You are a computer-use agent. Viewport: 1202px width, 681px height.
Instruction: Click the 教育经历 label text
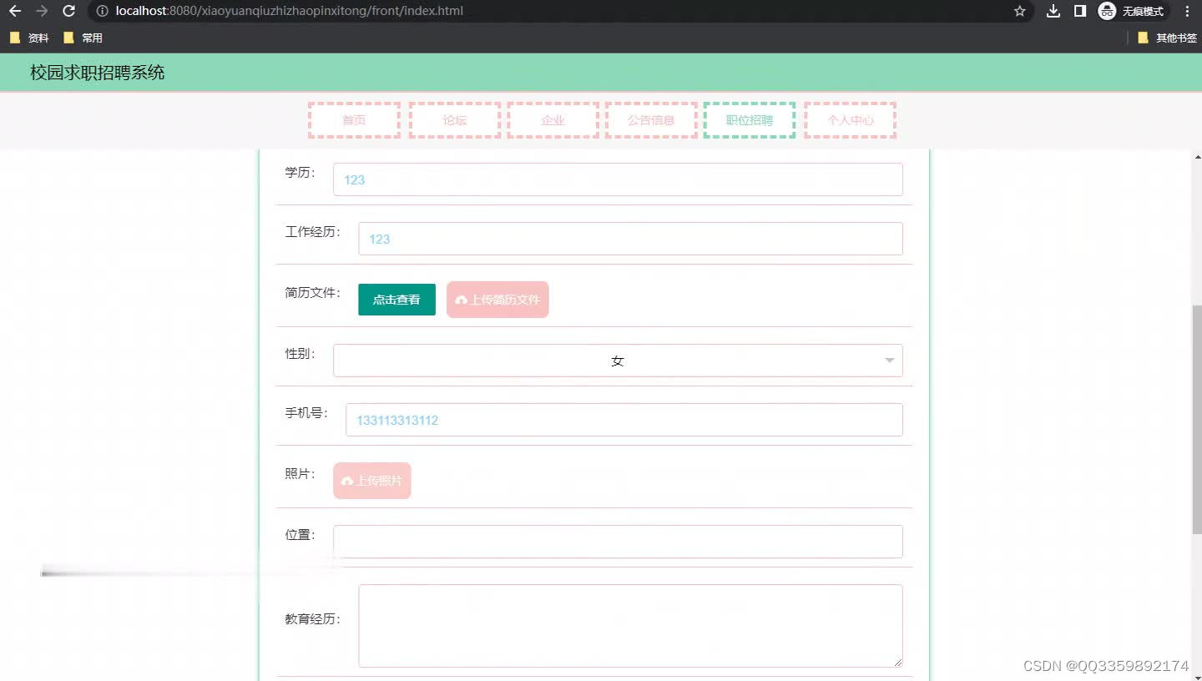click(x=313, y=619)
